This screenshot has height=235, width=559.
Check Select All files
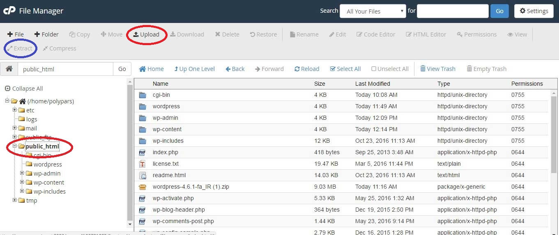pos(345,69)
